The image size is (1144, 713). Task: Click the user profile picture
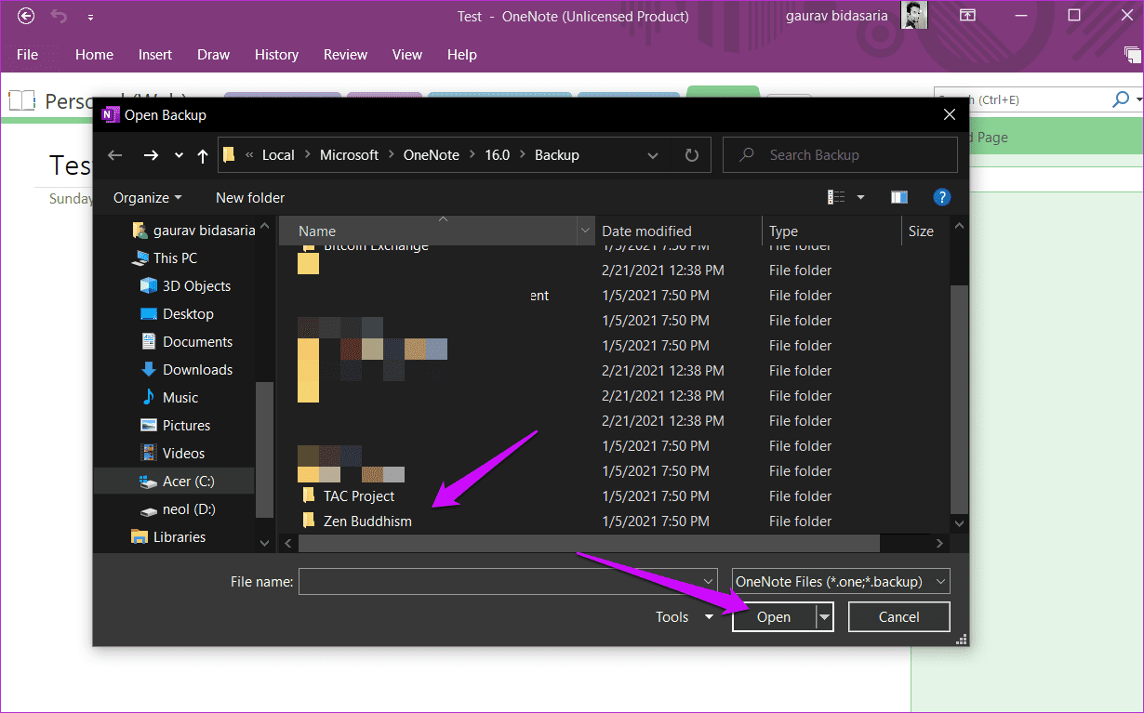pos(914,16)
